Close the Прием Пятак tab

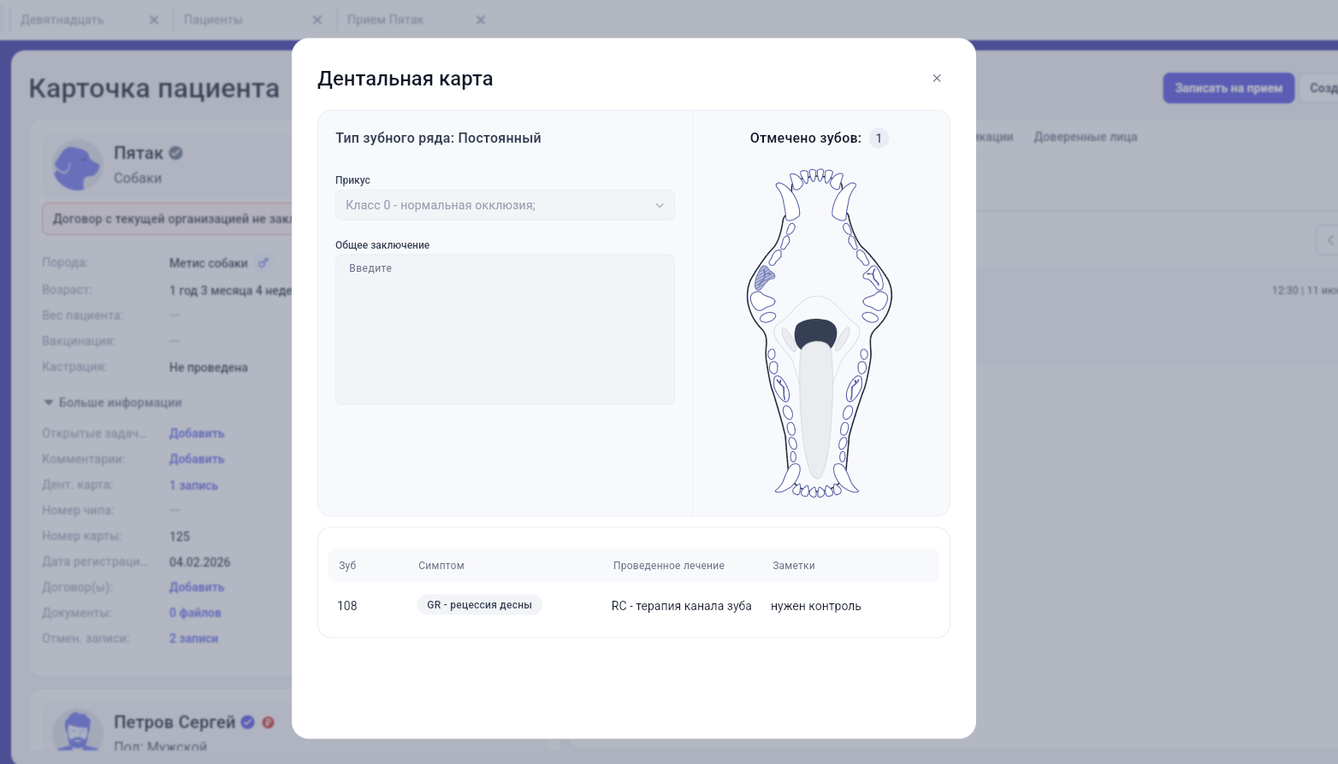click(x=481, y=20)
